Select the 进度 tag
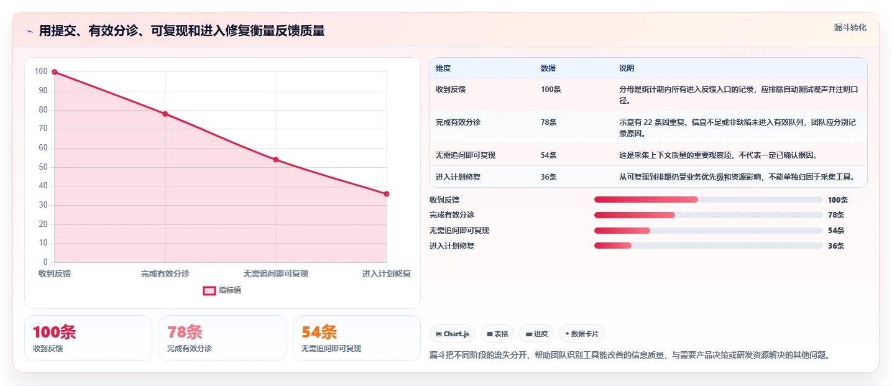This screenshot has height=386, width=892. [x=536, y=334]
